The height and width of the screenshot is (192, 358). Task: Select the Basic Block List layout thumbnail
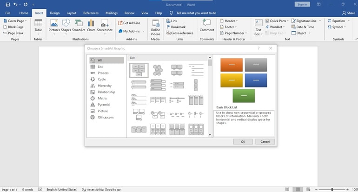[139, 70]
